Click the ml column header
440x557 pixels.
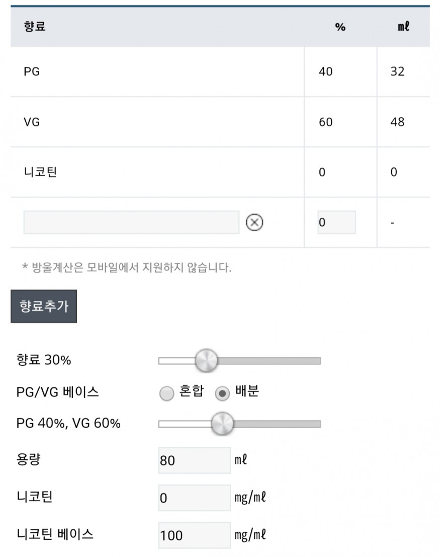[x=403, y=26]
